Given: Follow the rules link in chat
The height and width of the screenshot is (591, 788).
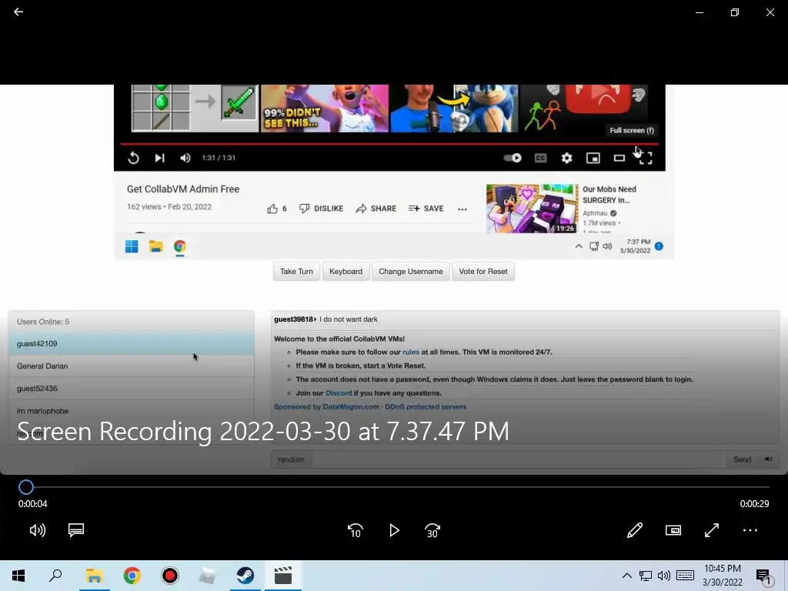Looking at the screenshot, I should (411, 352).
